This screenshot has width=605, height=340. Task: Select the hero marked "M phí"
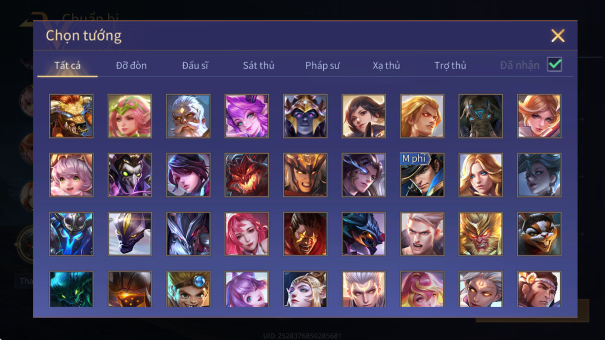pyautogui.click(x=422, y=175)
